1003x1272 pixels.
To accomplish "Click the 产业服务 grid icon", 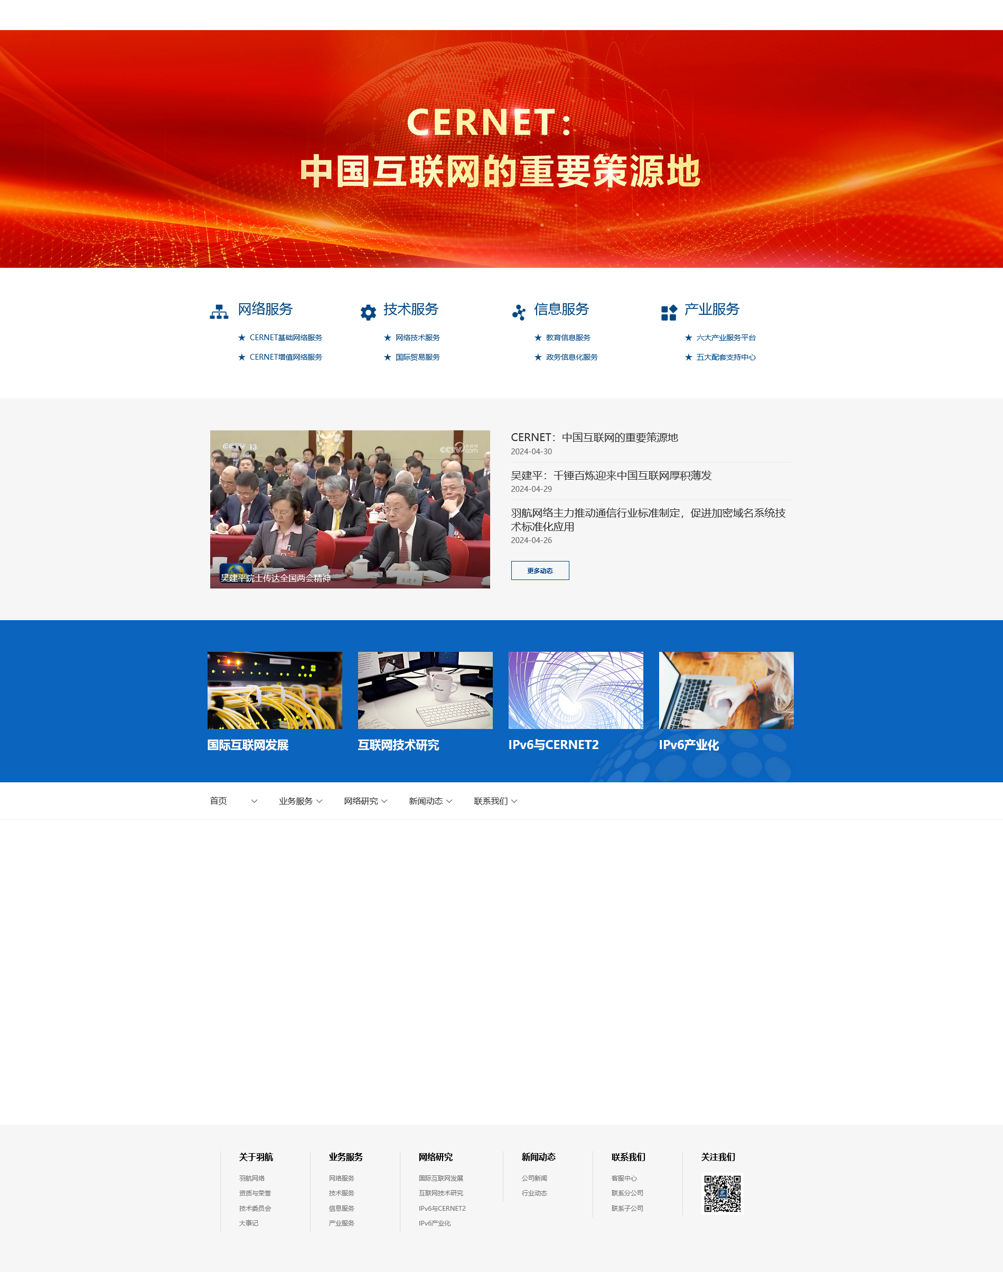I will tap(669, 312).
